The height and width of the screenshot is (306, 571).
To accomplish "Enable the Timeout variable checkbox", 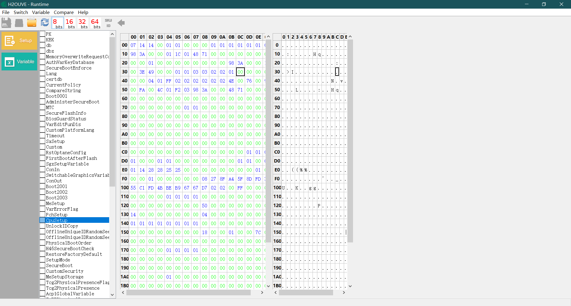I will (43, 136).
